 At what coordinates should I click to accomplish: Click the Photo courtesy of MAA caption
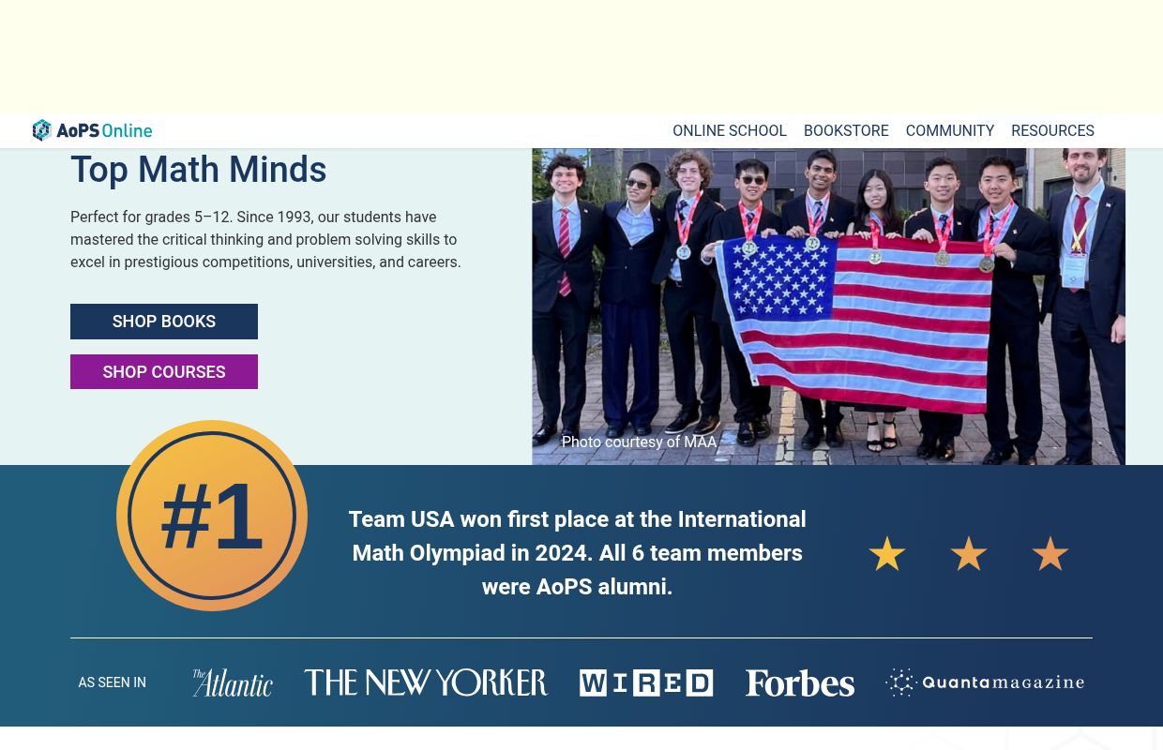pyautogui.click(x=639, y=442)
